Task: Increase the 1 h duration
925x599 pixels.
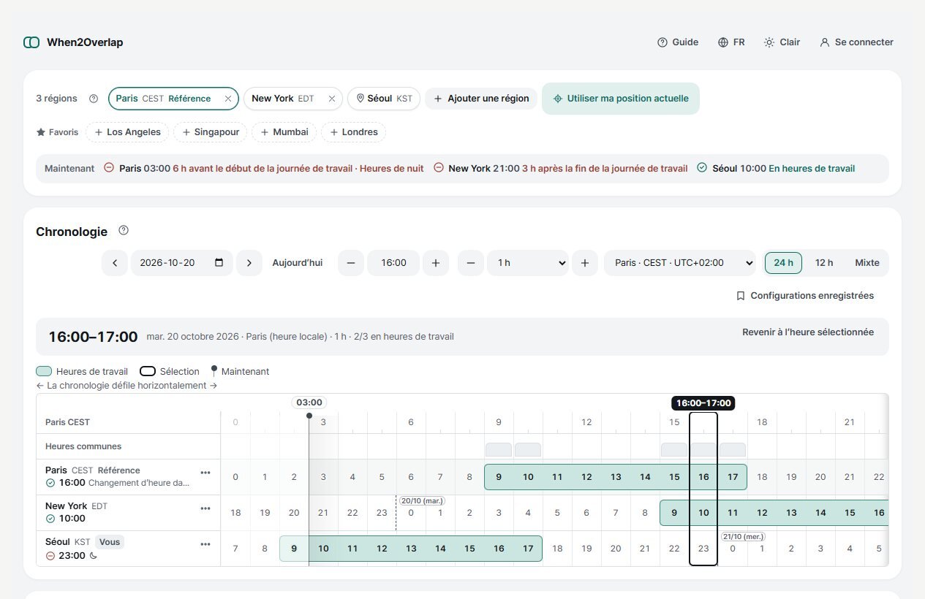Action: 585,263
